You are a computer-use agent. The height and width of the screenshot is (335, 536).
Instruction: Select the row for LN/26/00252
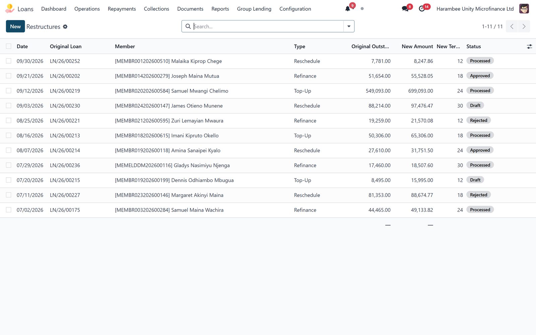[9, 61]
